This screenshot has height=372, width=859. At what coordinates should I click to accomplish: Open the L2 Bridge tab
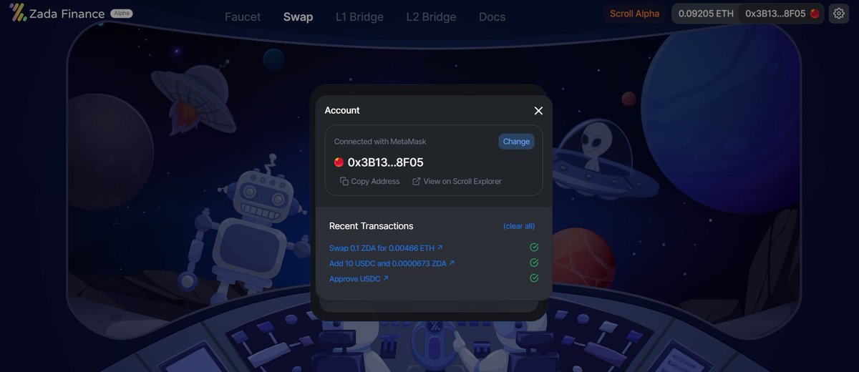[431, 16]
